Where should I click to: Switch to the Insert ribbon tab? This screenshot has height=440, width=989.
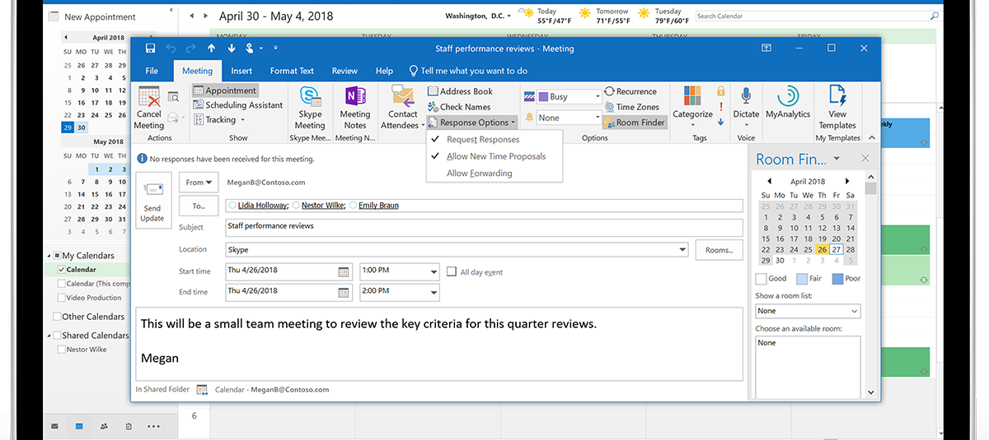click(x=241, y=71)
